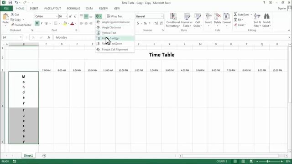Open the borders dropdown arrow
Image resolution: width=292 pixels, height=164 pixels.
coord(59,23)
